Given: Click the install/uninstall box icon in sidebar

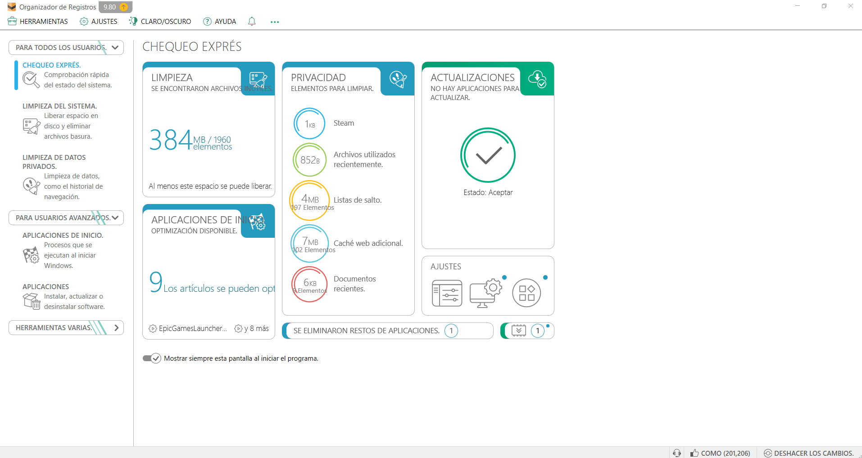Looking at the screenshot, I should (32, 301).
